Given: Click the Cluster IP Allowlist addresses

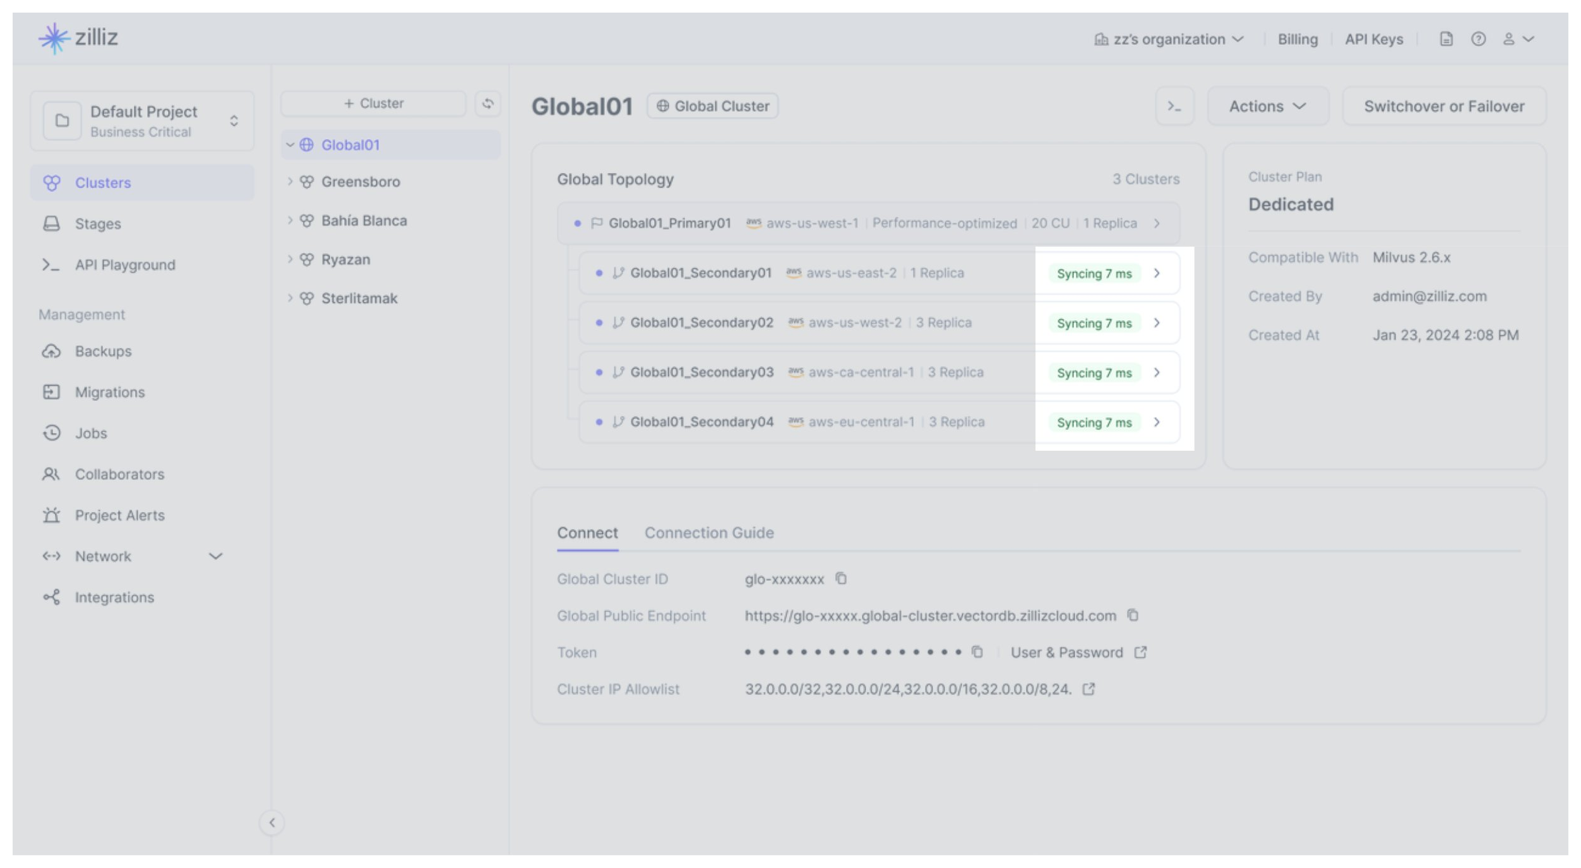Looking at the screenshot, I should [908, 689].
